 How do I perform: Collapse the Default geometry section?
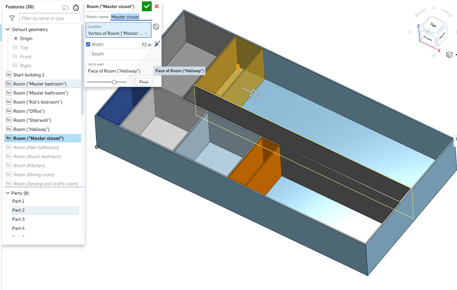click(x=8, y=29)
